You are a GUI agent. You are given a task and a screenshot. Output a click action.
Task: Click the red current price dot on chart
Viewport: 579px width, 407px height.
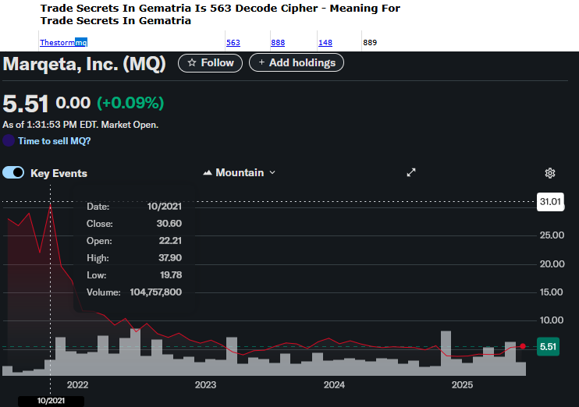click(523, 346)
